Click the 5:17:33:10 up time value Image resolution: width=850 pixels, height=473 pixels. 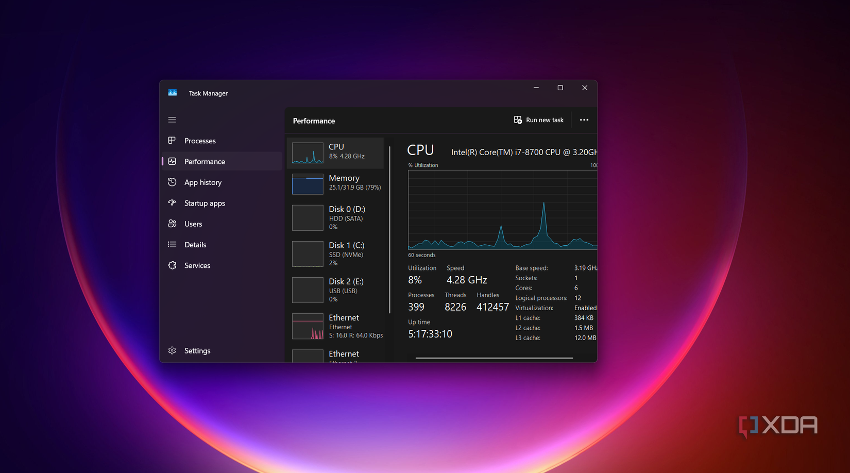[x=430, y=334]
